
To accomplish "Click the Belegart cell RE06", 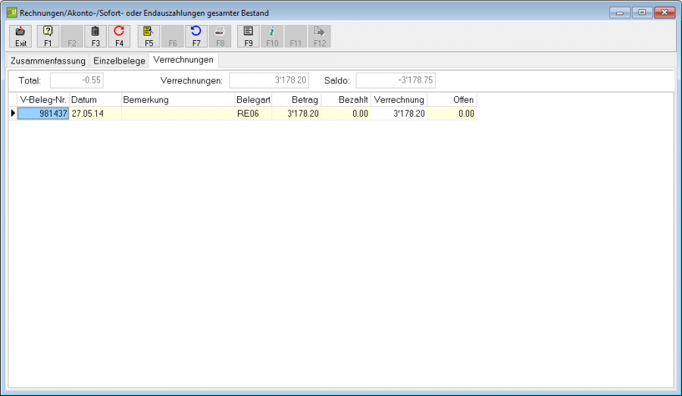I will (x=254, y=114).
